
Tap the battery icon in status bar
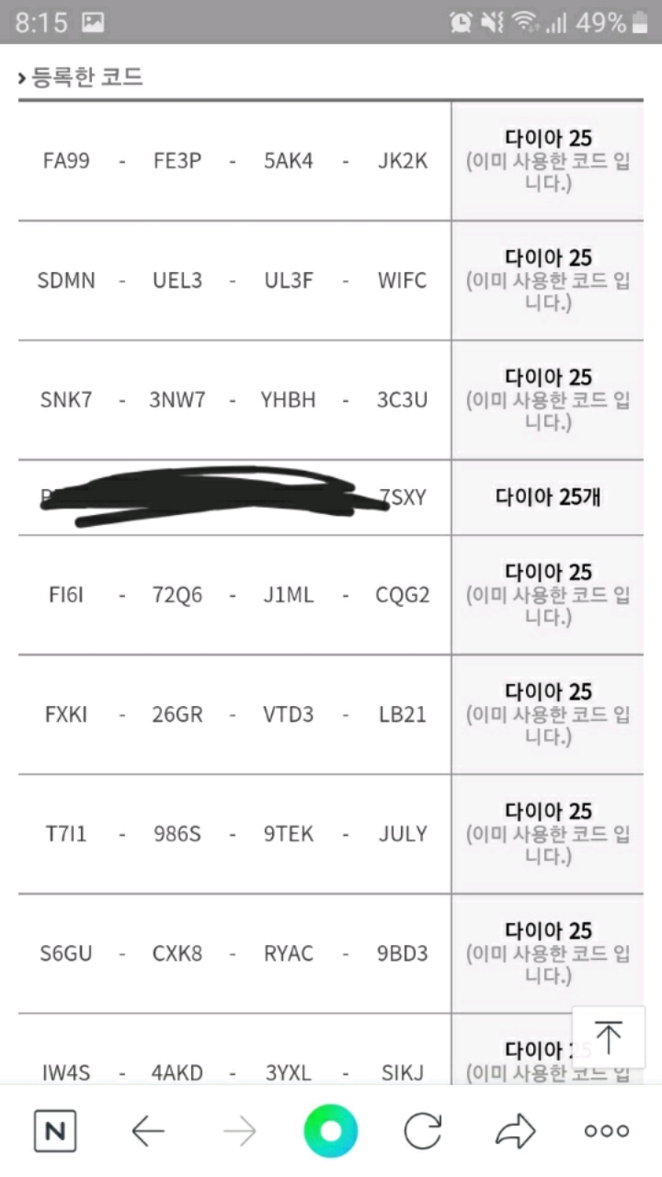[641, 23]
